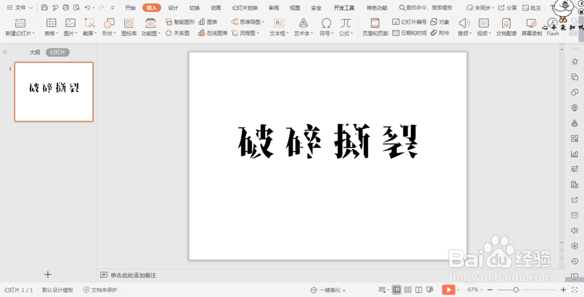Open the 开发工具 developer tools tab

(x=344, y=8)
